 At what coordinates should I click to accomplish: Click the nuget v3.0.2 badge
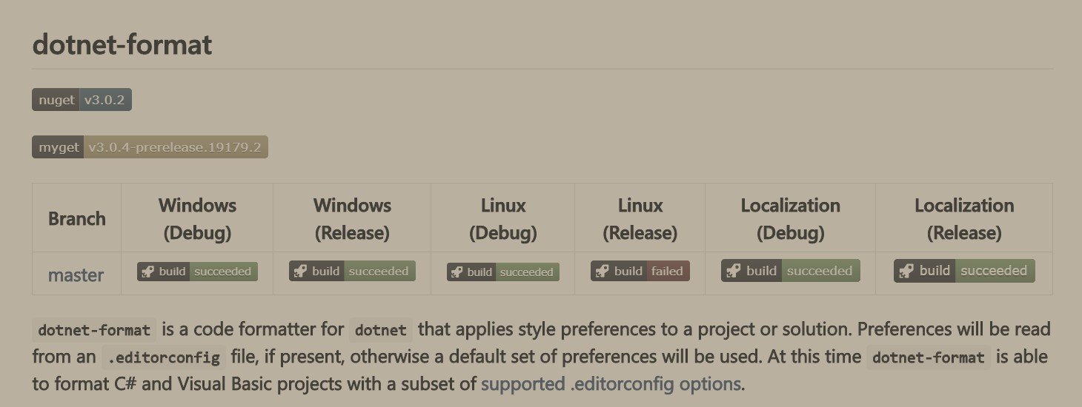[x=82, y=100]
